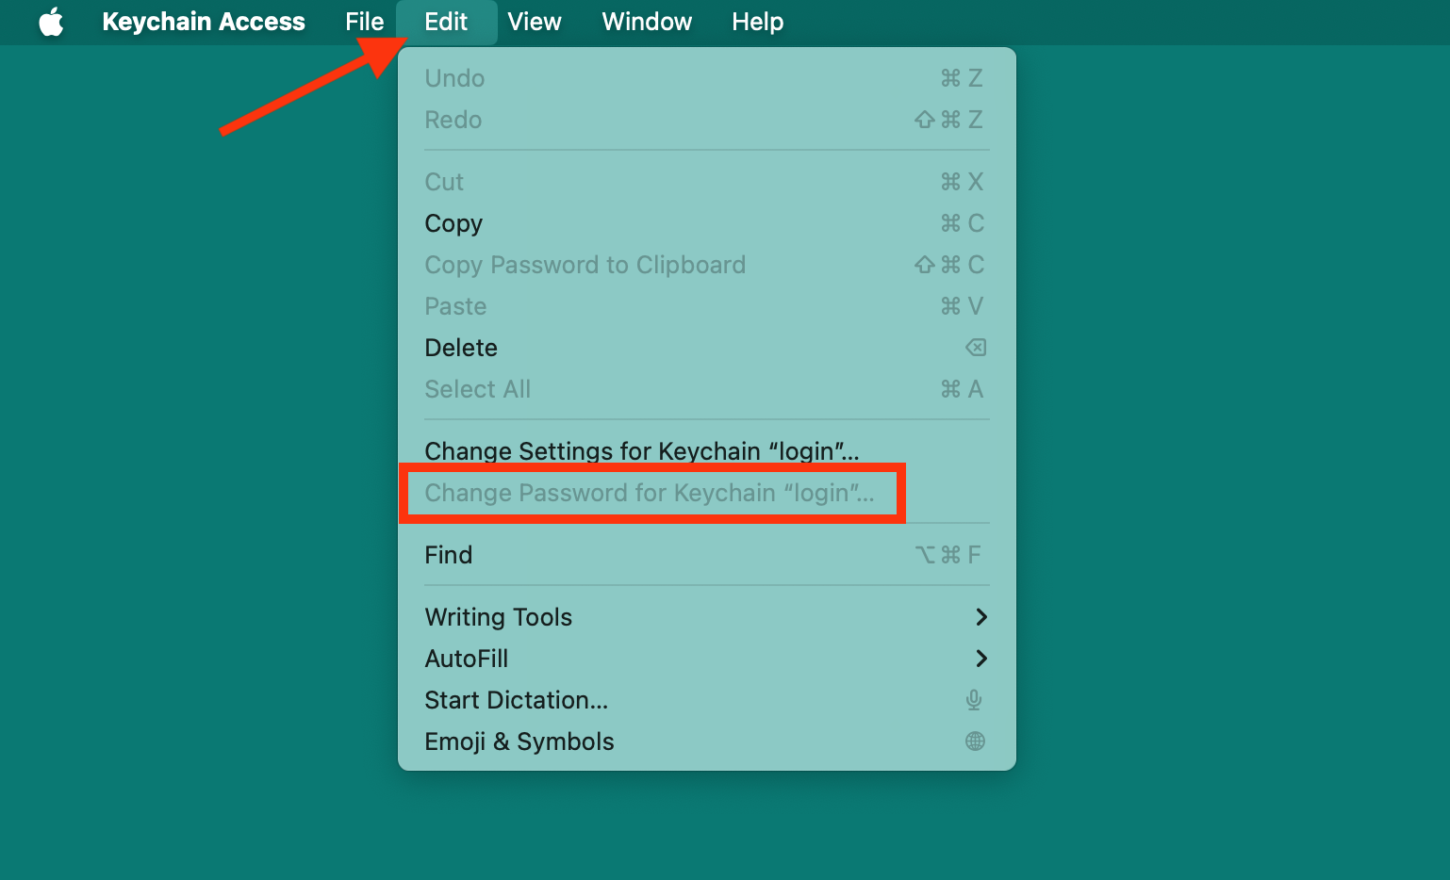Click the delete key symbol beside Delete

(976, 348)
